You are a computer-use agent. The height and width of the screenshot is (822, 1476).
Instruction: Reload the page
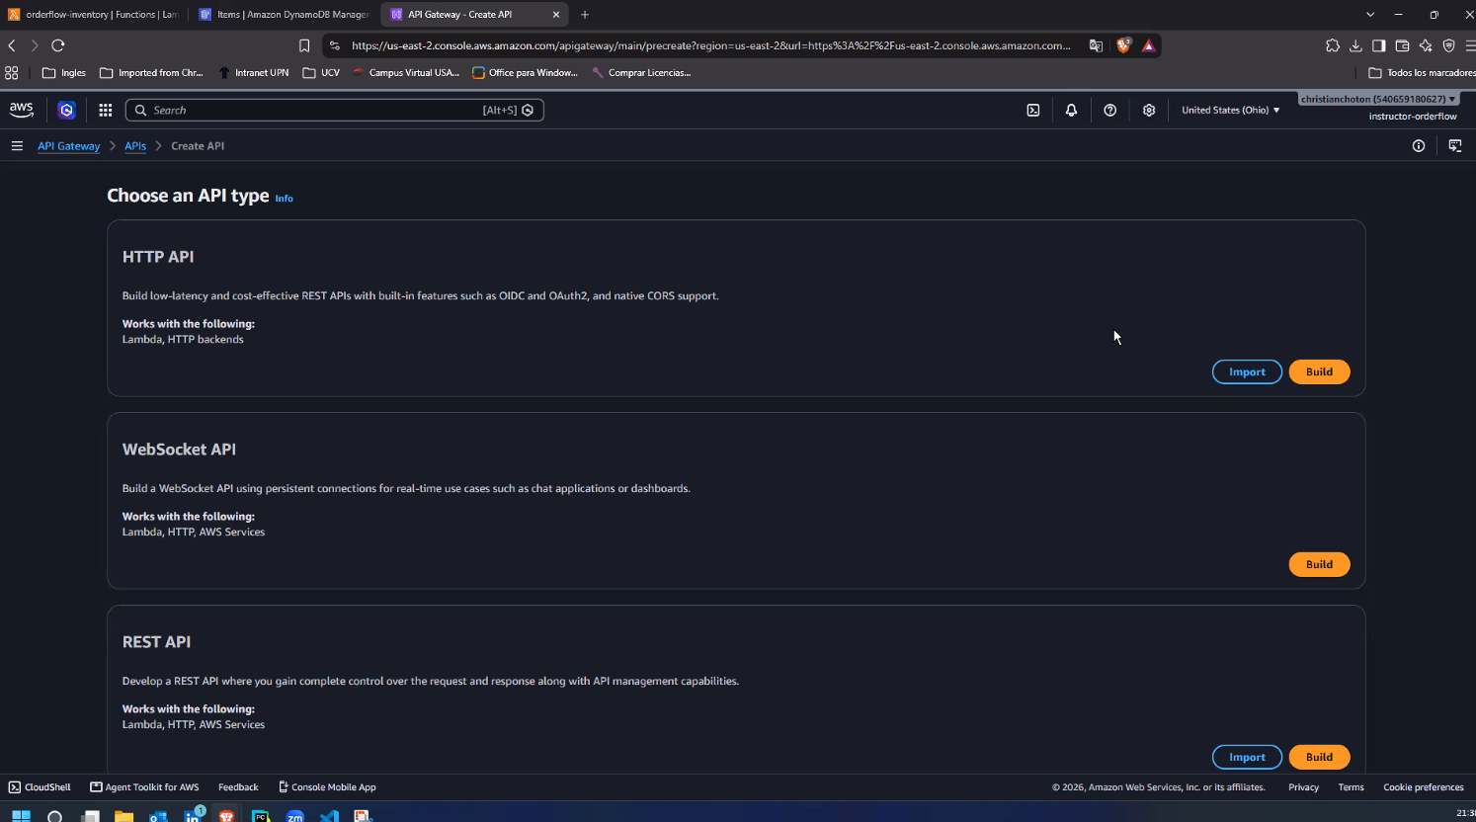coord(58,45)
